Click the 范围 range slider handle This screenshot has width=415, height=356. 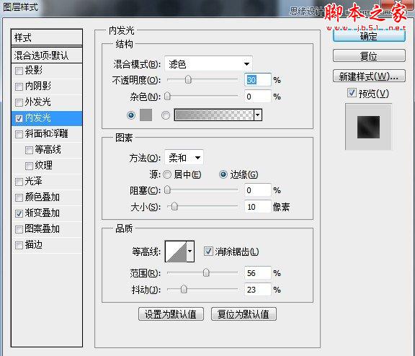206,272
